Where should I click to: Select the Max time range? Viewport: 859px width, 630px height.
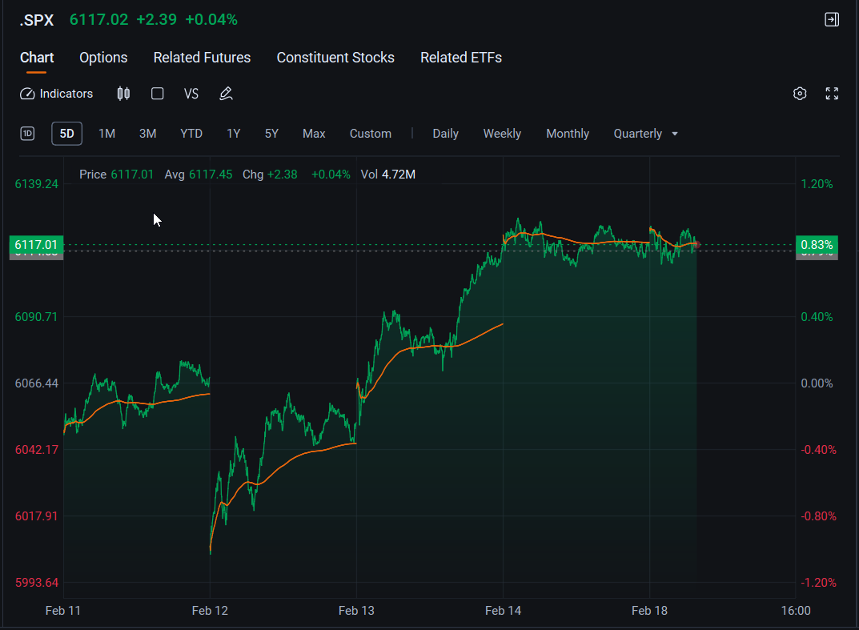coord(314,134)
